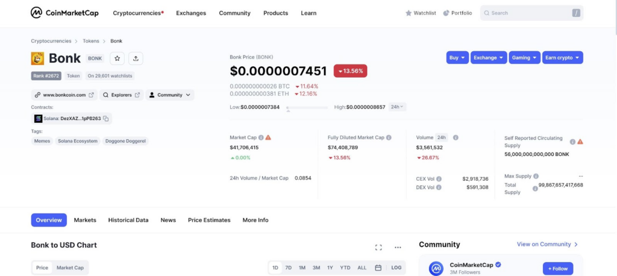Viewport: 617px width, 276px height.
Task: Change the 24h low/high period dropdown
Action: (x=398, y=107)
